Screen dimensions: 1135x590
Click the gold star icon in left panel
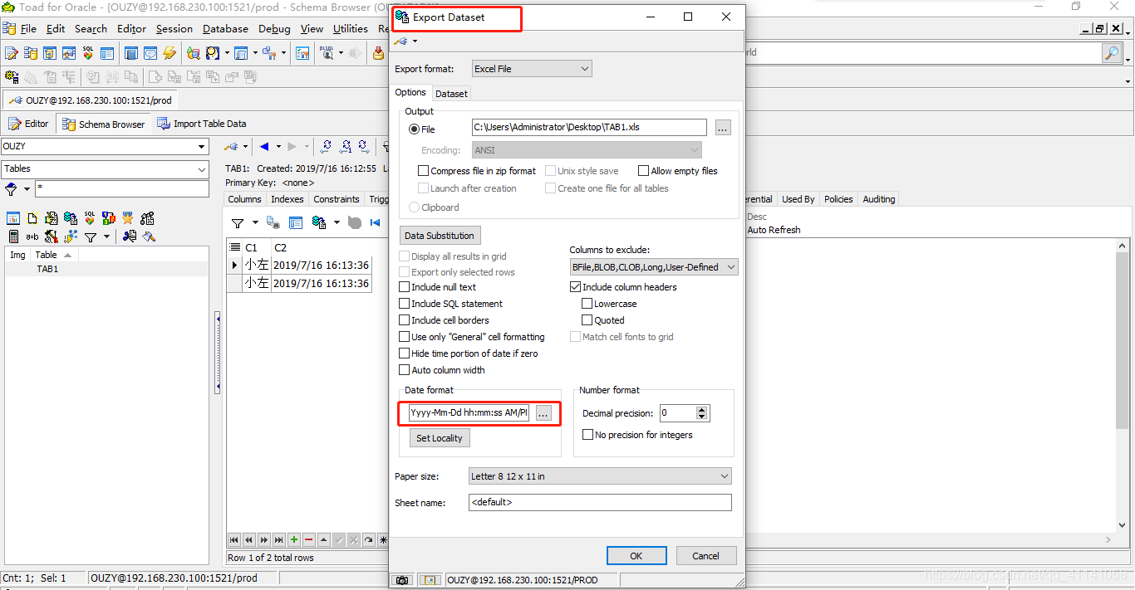coord(128,219)
